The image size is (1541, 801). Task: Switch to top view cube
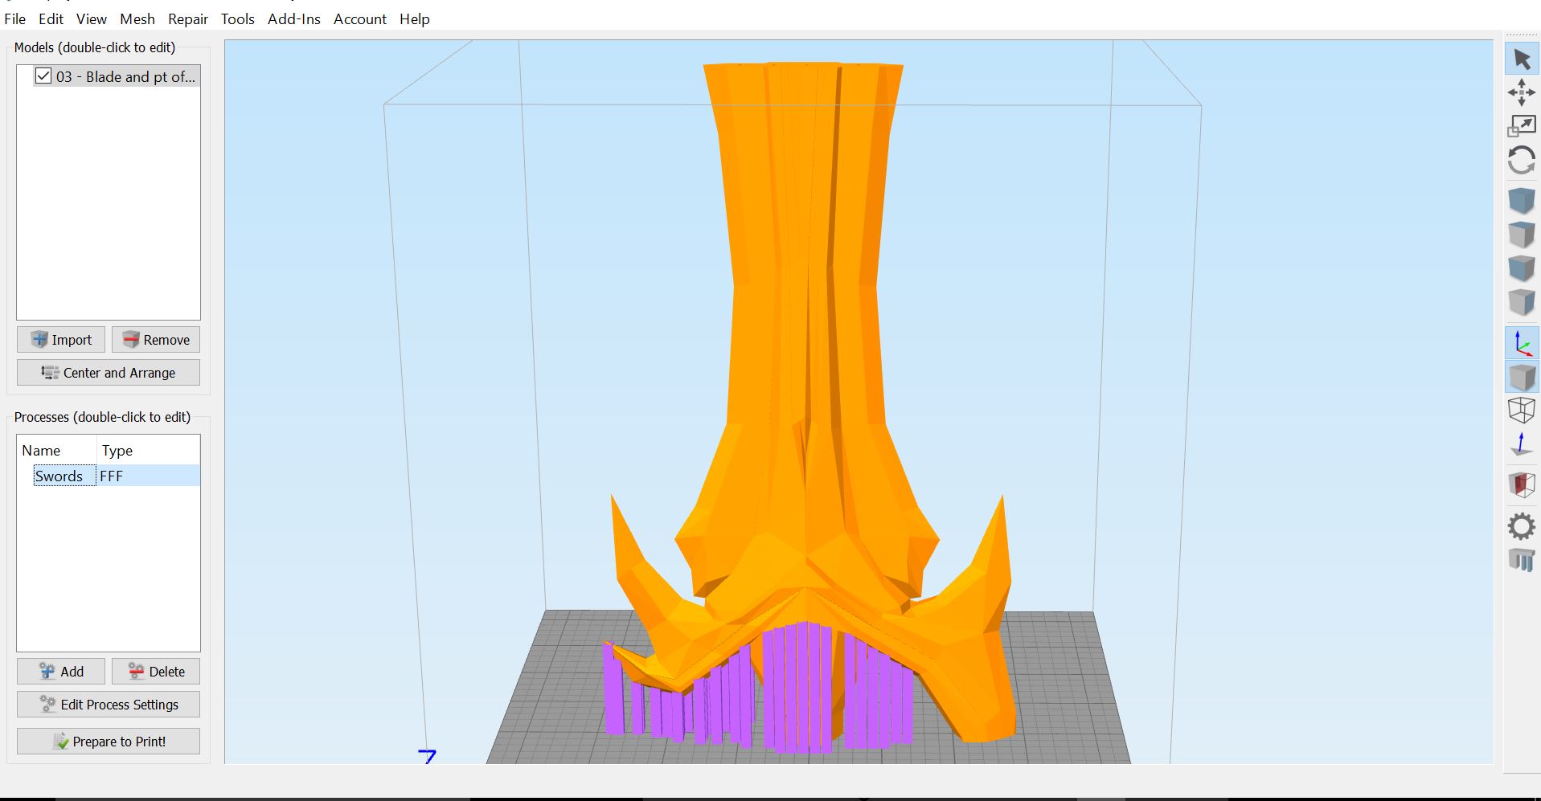(1522, 235)
